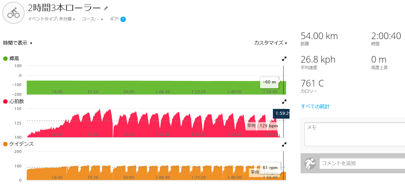Toggle the orange ケイデンス series dot
The width and height of the screenshot is (405, 184).
pyautogui.click(x=6, y=144)
